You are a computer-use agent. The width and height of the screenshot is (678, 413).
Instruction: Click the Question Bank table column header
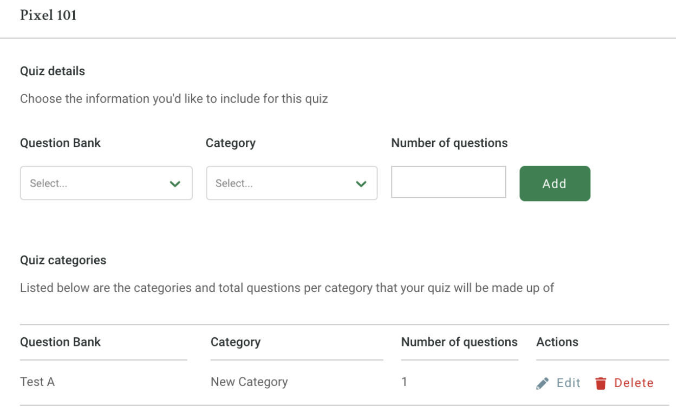(x=61, y=342)
